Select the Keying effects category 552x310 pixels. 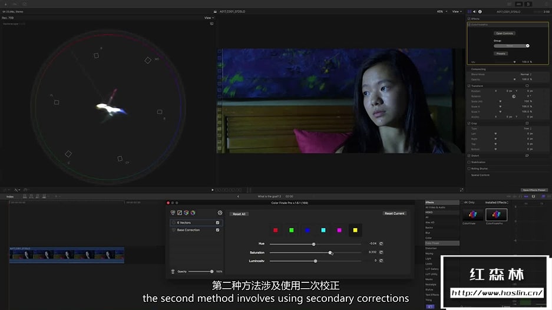point(429,254)
